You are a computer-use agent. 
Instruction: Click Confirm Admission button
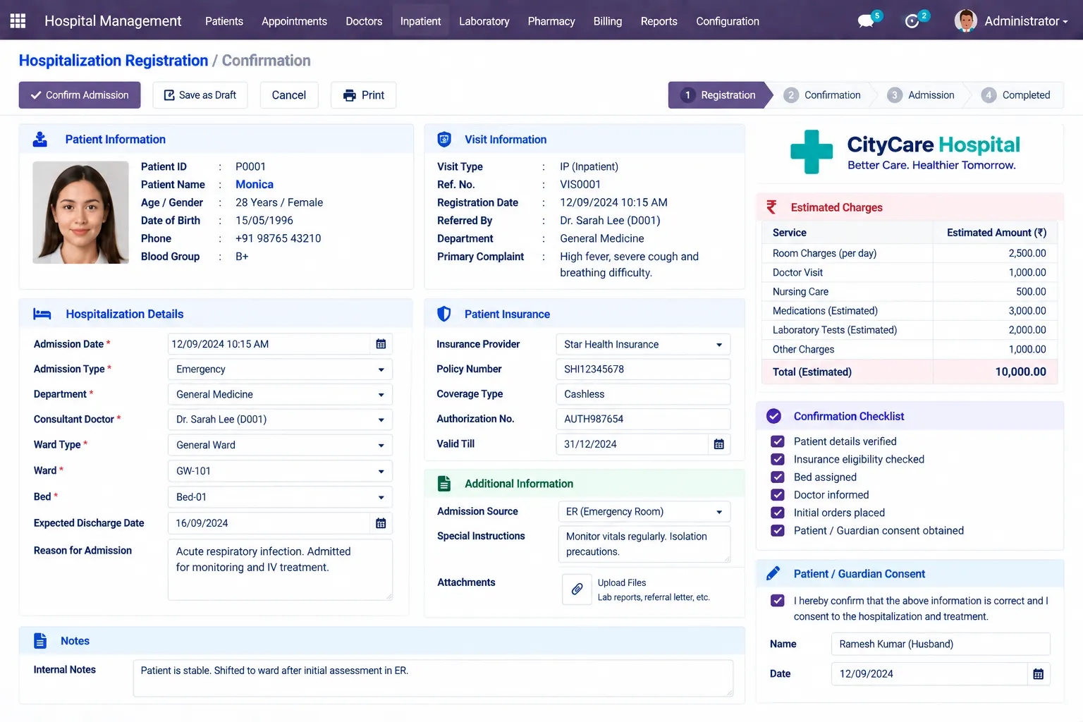(x=80, y=95)
